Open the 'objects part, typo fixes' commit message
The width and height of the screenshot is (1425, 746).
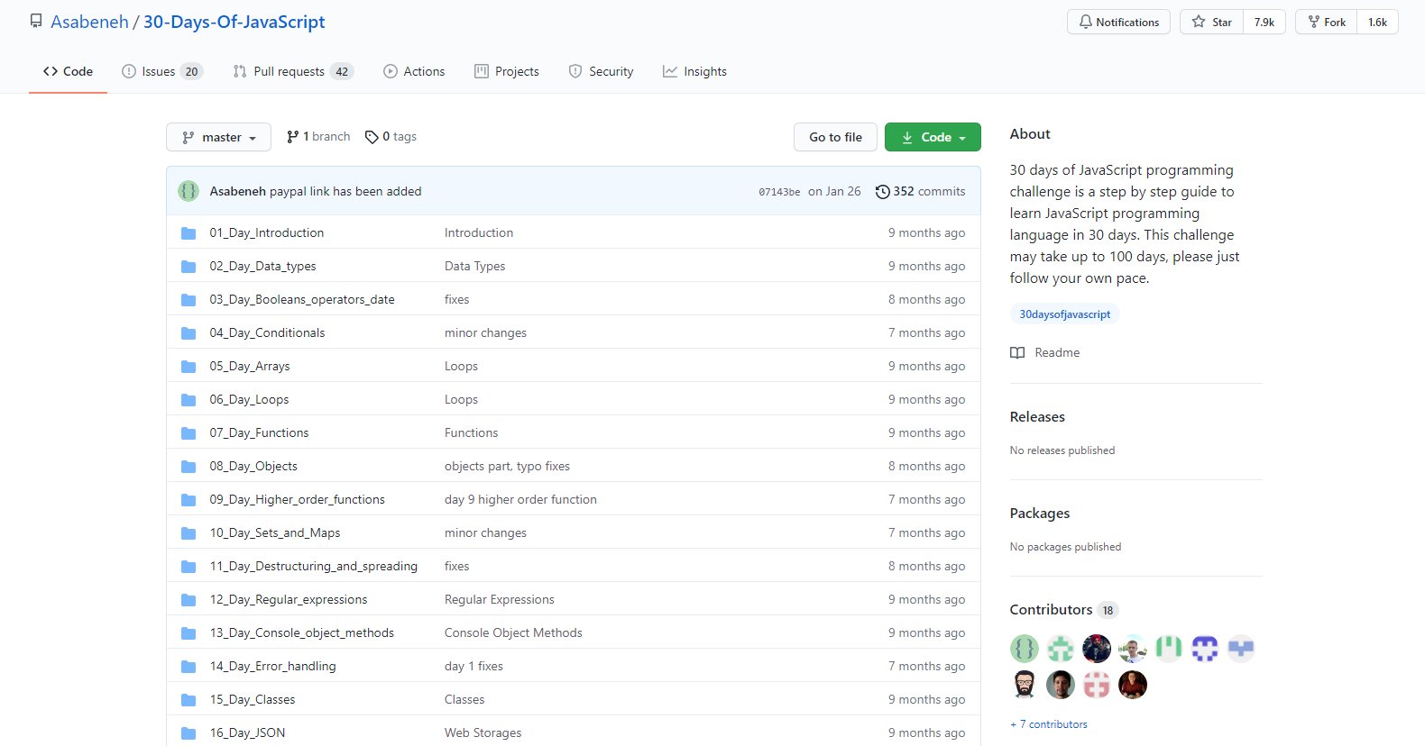507,467
